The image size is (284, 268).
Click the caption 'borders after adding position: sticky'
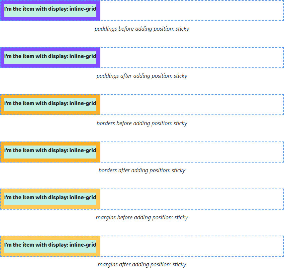[x=142, y=170]
